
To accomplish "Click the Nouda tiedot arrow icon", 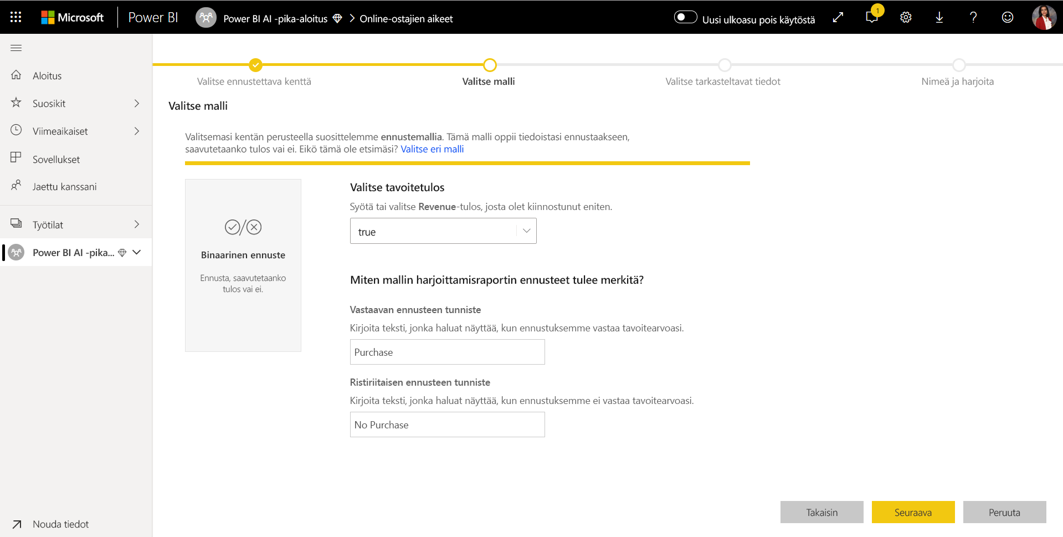I will [x=17, y=524].
